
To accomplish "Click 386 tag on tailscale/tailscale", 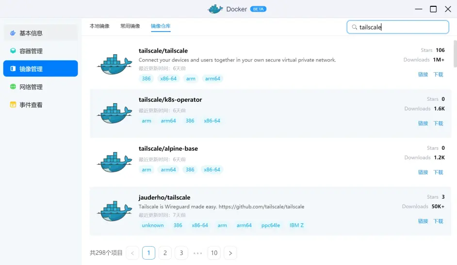I will tap(147, 78).
